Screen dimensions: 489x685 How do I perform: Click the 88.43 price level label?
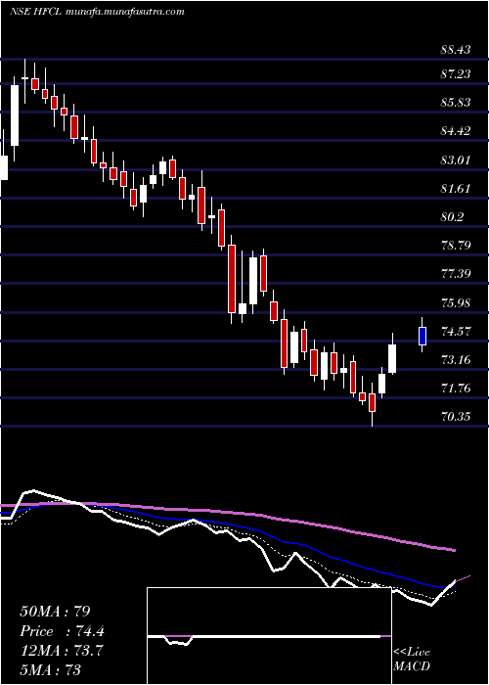click(x=456, y=49)
